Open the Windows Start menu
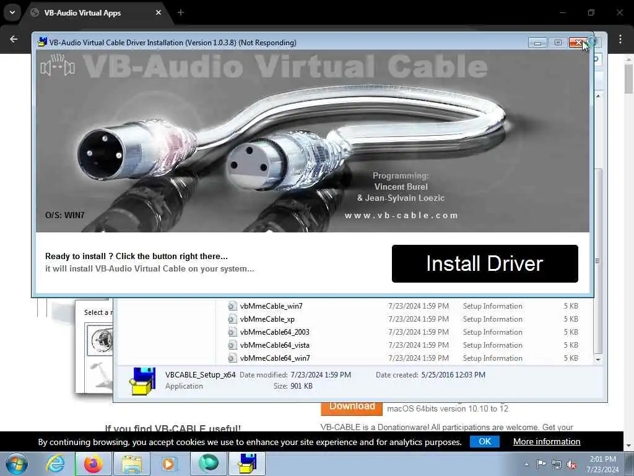This screenshot has height=476, width=634. click(x=17, y=464)
